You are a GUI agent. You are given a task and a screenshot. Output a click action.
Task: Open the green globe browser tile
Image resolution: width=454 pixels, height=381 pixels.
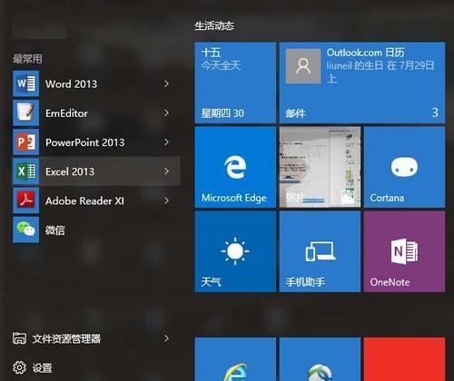click(x=320, y=359)
